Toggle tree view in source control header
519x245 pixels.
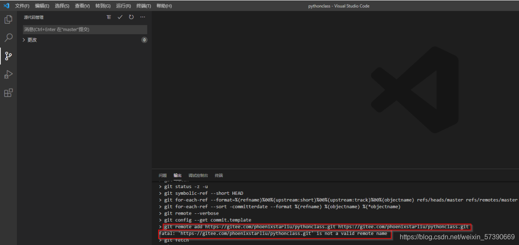pos(109,17)
